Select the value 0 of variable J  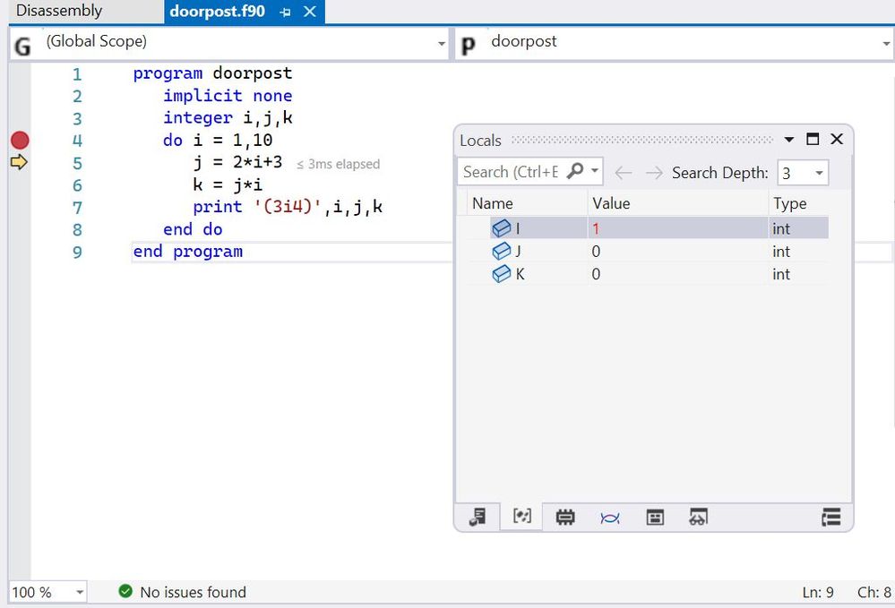click(596, 252)
